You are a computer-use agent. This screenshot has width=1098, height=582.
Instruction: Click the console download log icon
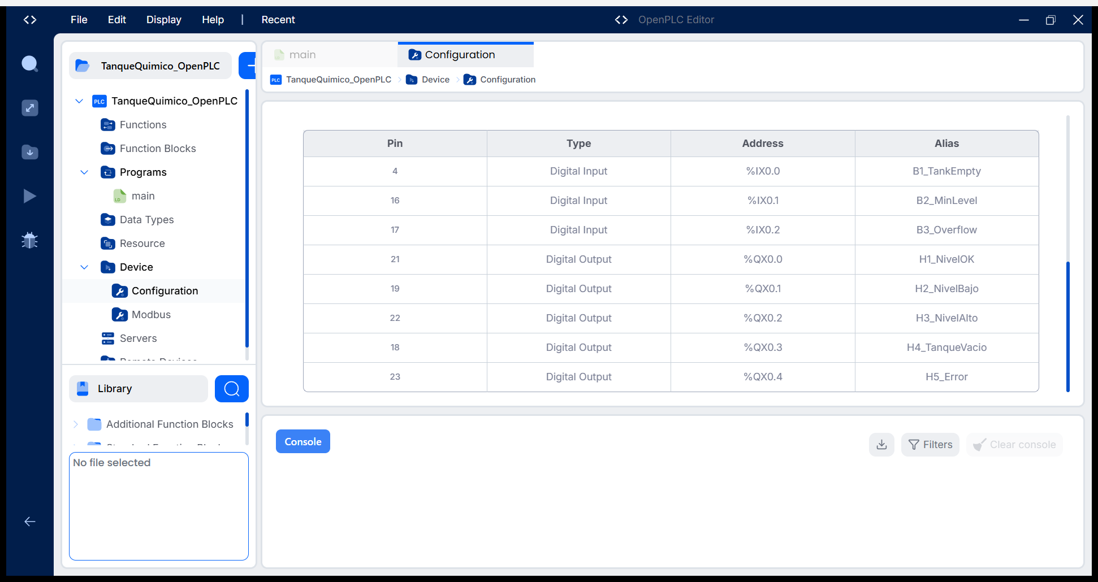881,445
